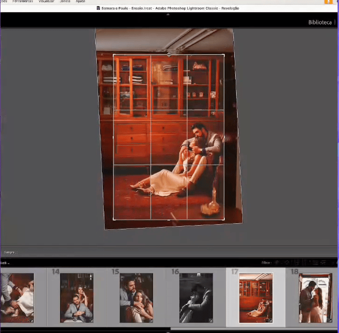This screenshot has height=333, width=339.
Task: Open the Ajuda menu
Action: [x=80, y=1]
